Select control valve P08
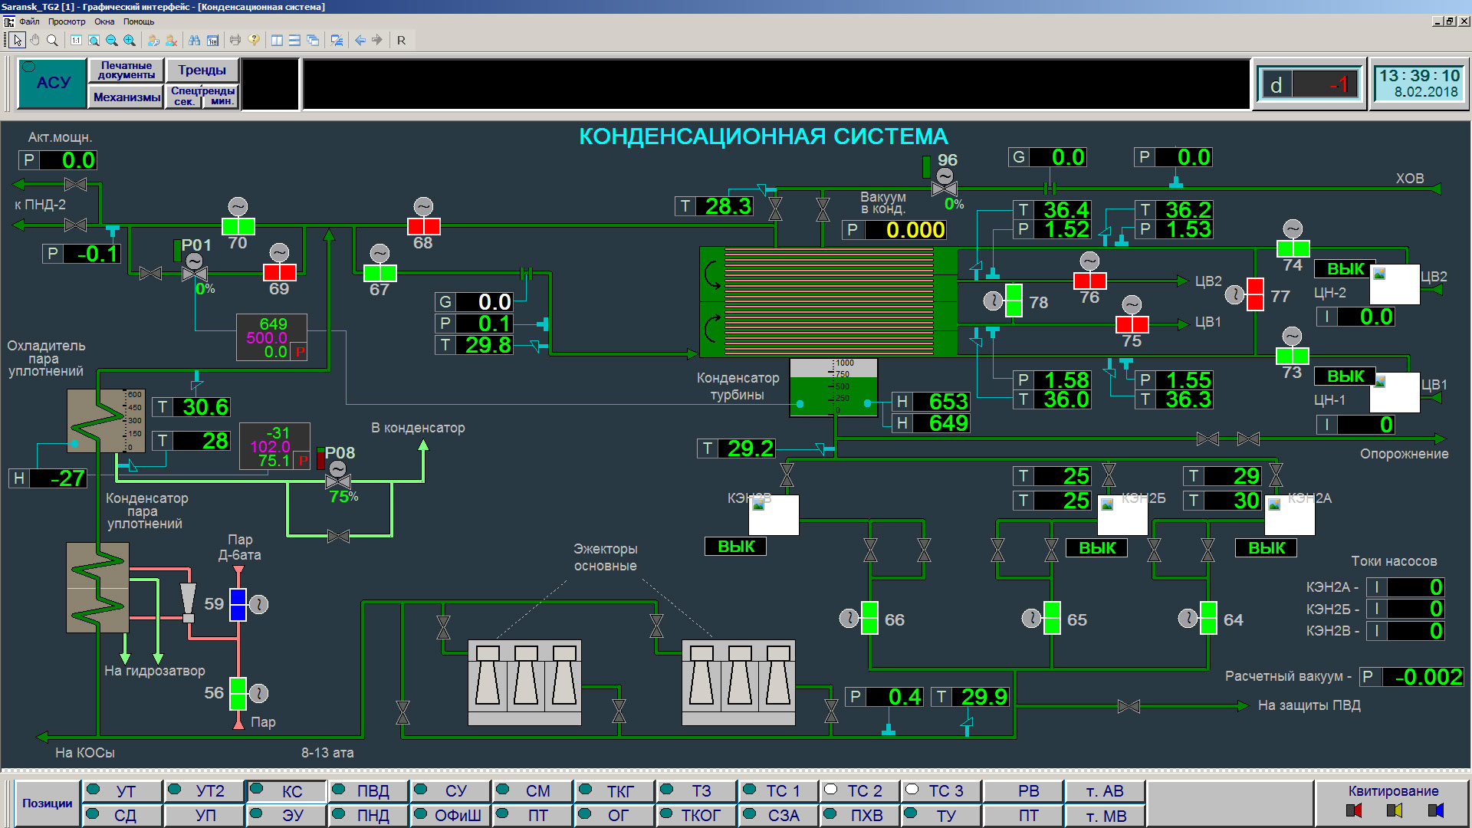Screen dimensions: 1472x828 pos(337,481)
